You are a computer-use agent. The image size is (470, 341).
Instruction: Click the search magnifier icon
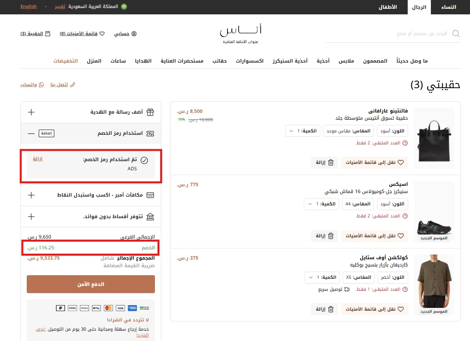pyautogui.click(x=456, y=34)
